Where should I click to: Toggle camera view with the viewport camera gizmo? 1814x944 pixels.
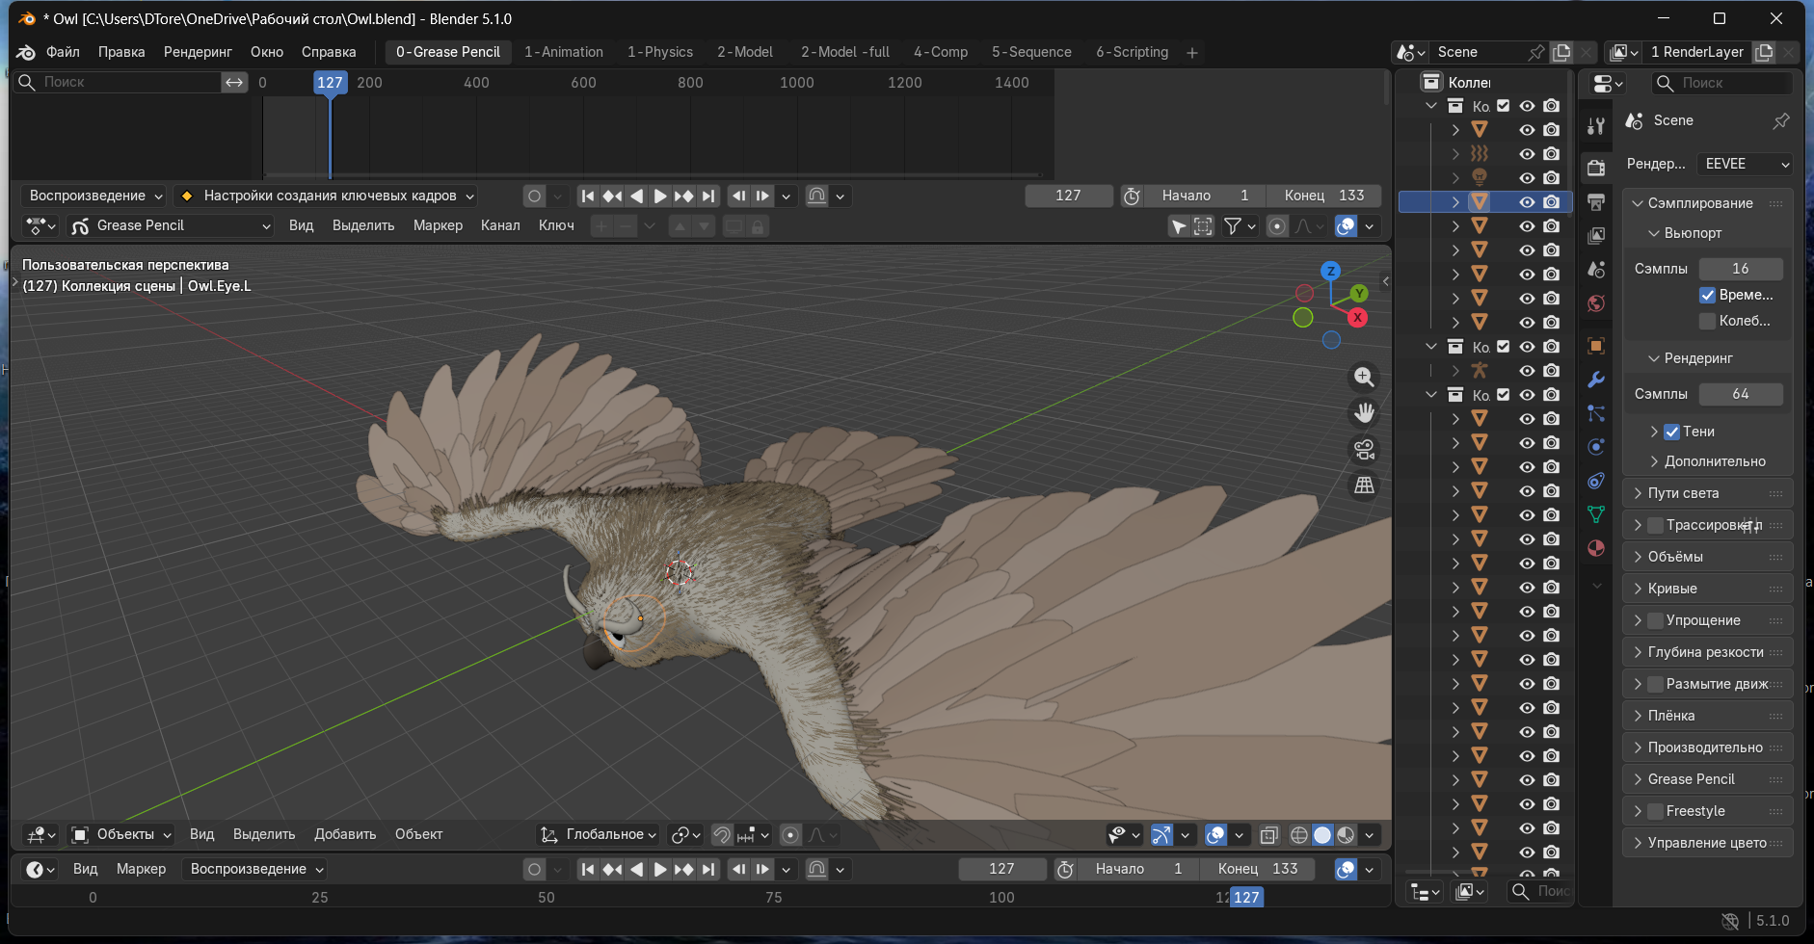click(x=1364, y=450)
